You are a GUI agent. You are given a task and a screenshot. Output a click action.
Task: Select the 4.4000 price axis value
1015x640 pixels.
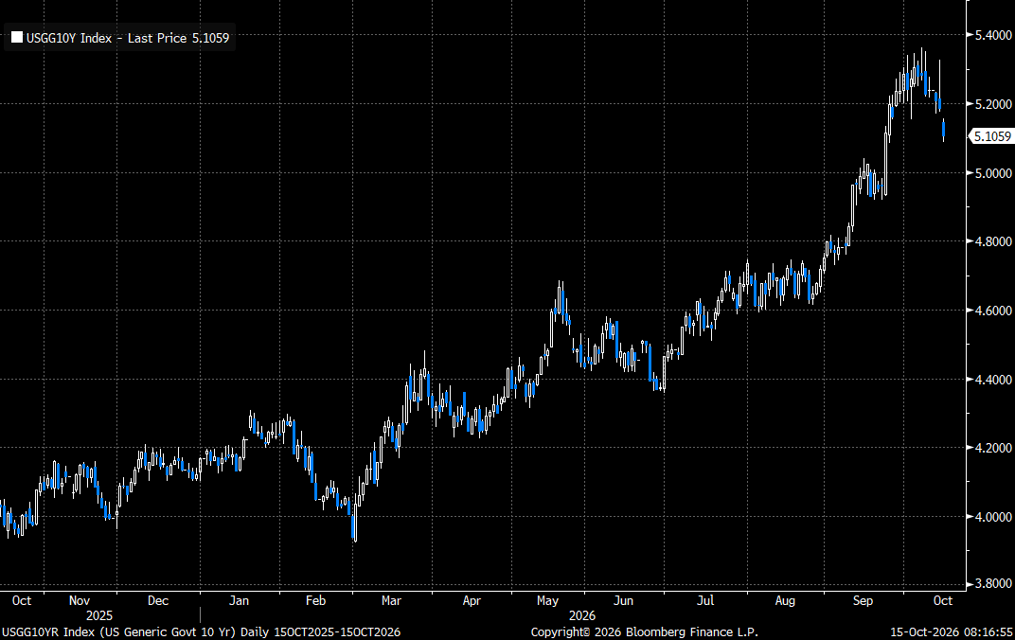click(x=993, y=380)
